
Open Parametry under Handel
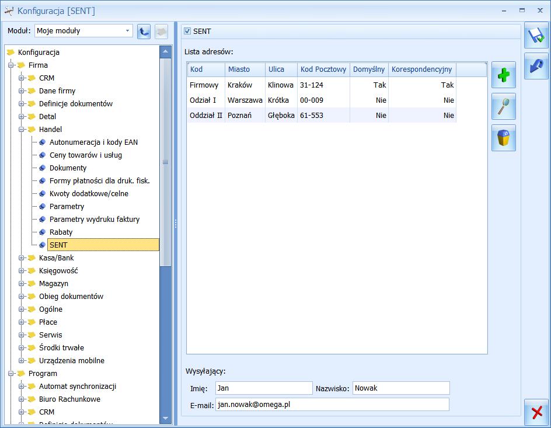[67, 207]
